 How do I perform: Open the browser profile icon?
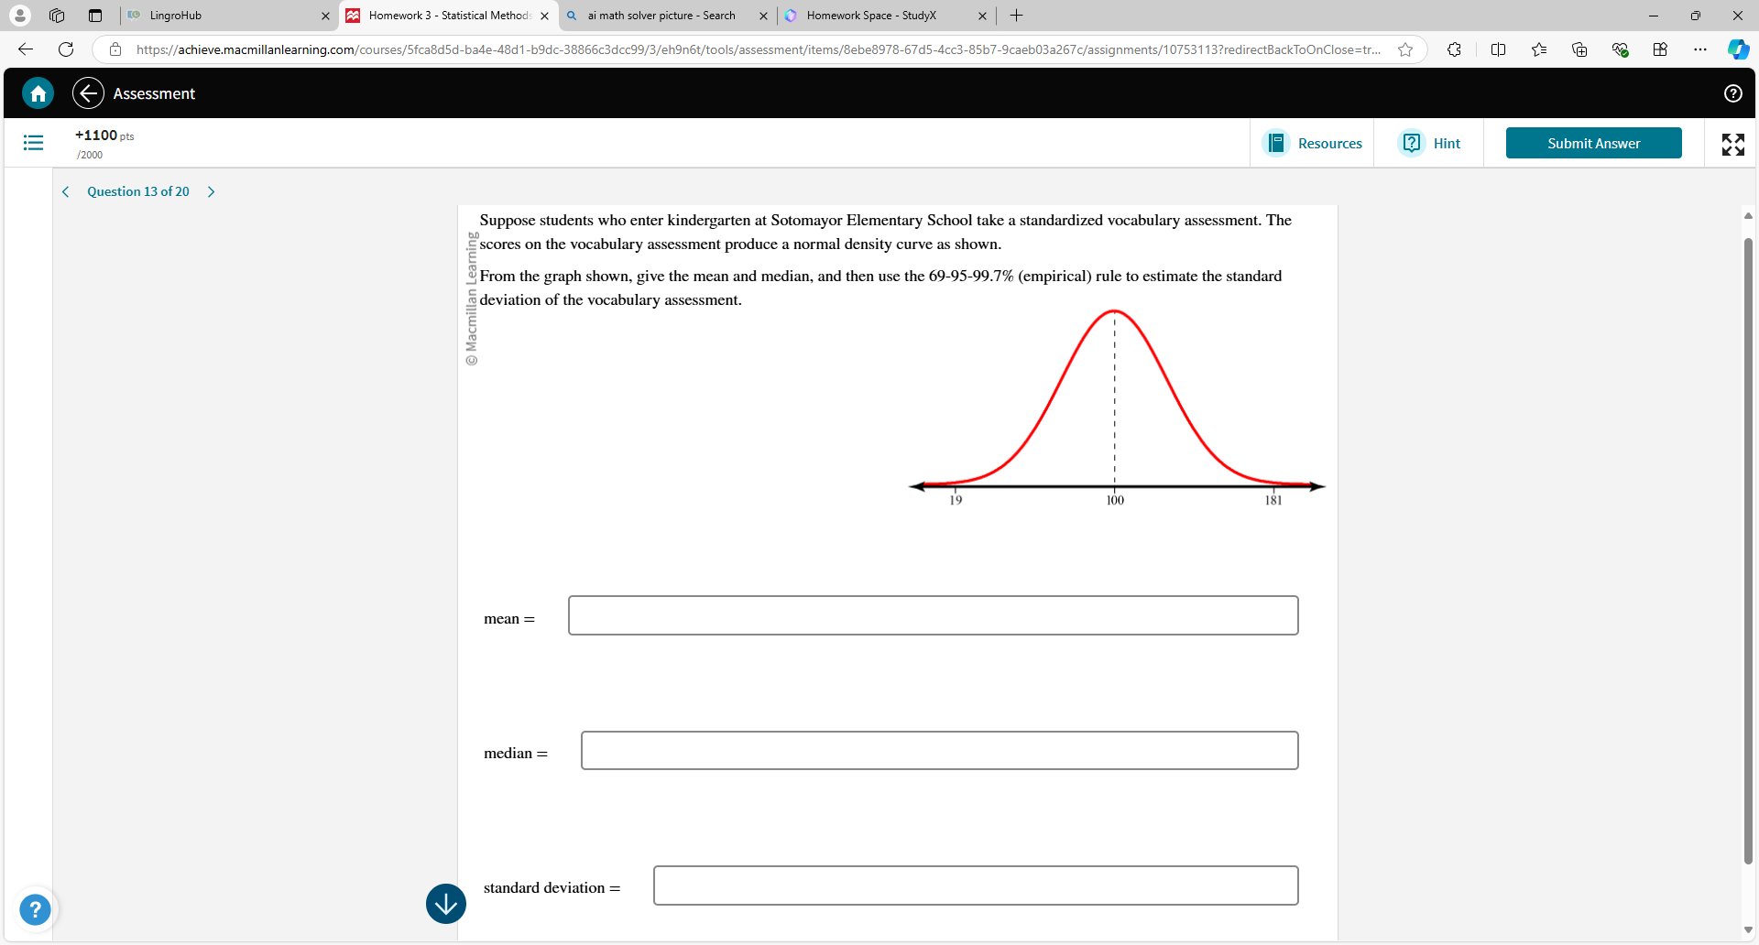19,16
